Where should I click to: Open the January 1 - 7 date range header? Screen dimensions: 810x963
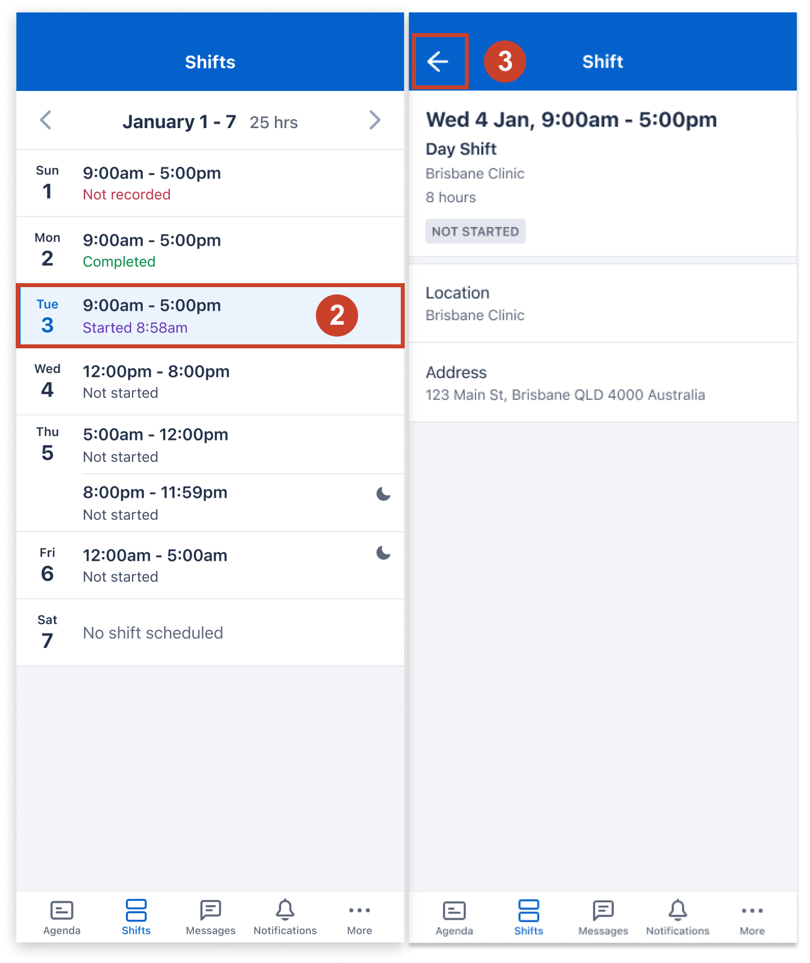(179, 121)
